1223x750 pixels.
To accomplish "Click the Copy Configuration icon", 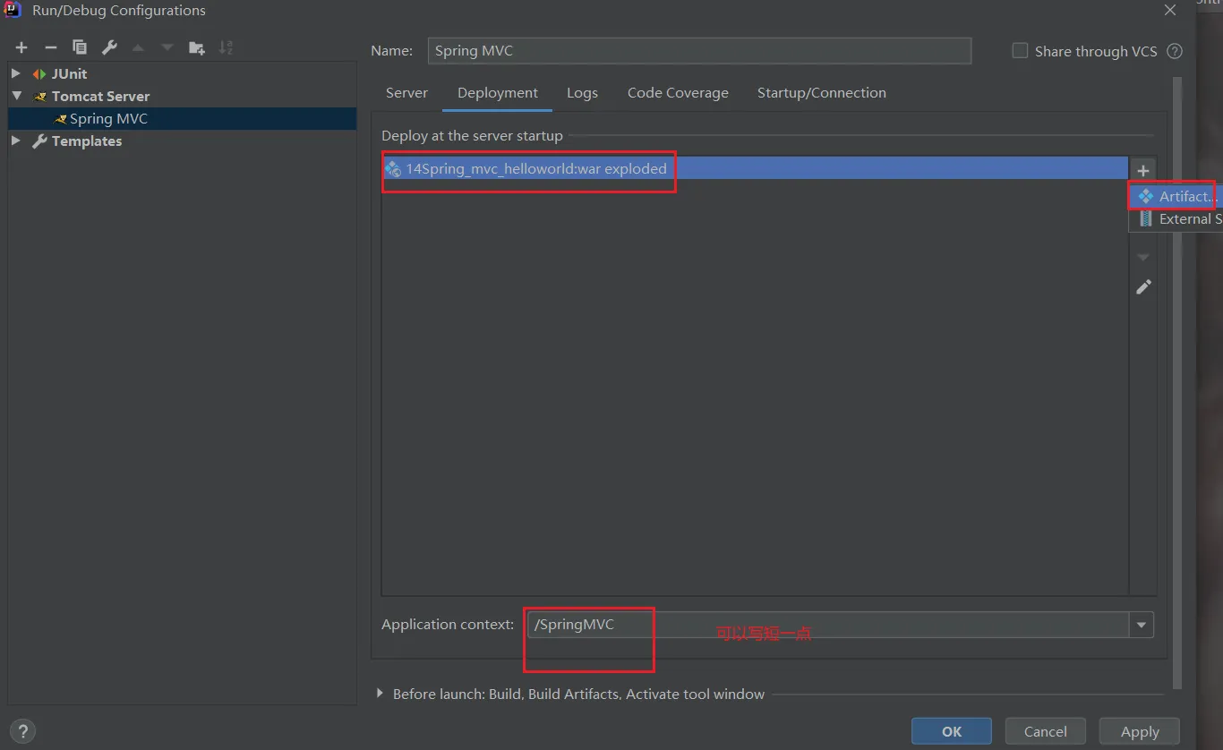I will click(x=80, y=47).
